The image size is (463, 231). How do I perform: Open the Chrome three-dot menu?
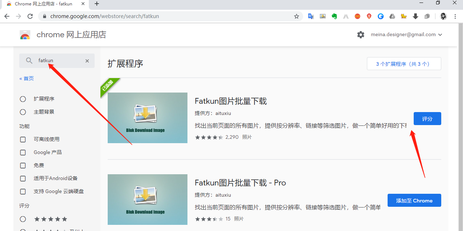455,16
